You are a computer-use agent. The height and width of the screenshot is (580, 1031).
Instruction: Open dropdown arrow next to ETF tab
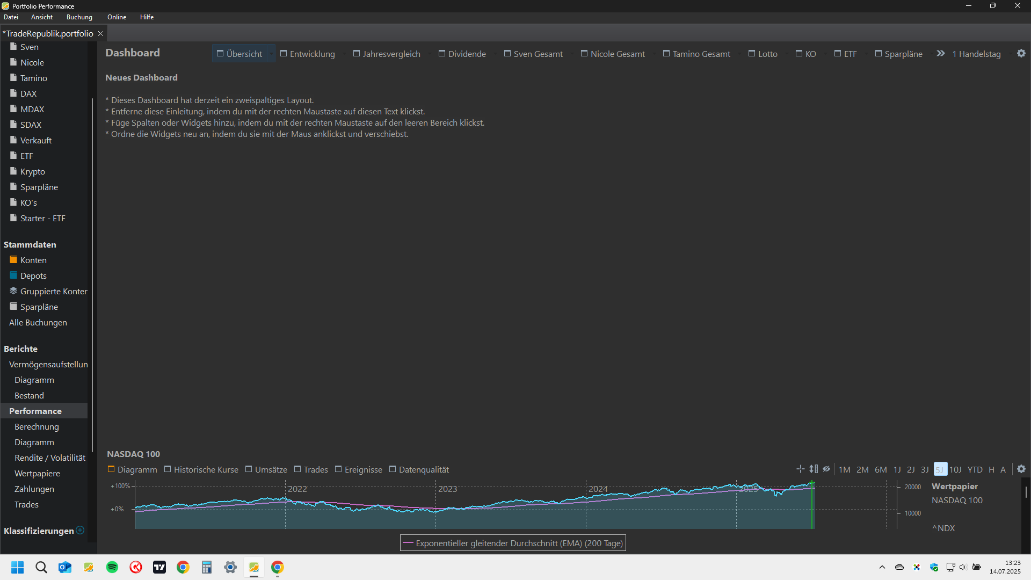point(866,54)
